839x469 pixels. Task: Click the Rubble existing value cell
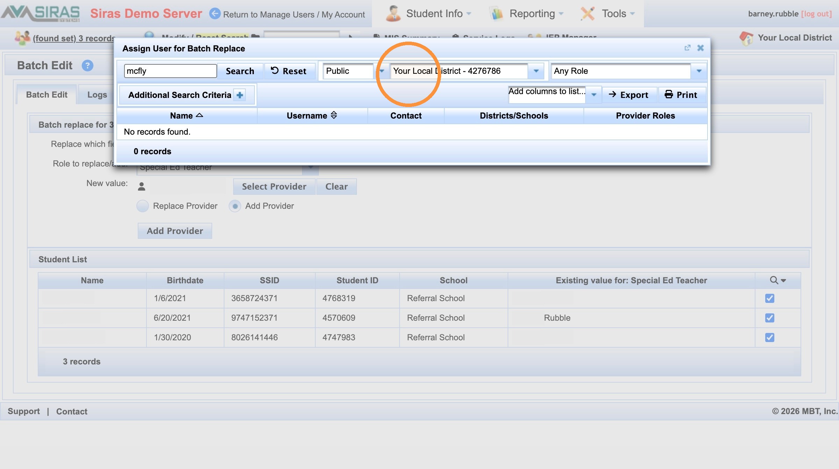(x=631, y=318)
